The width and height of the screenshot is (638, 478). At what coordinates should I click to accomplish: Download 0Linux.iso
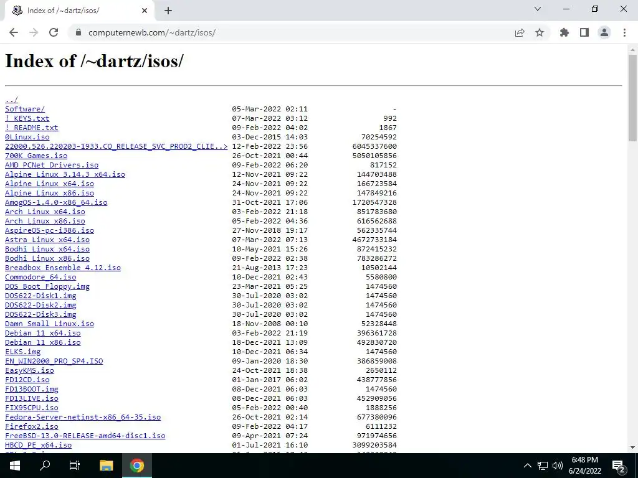coord(27,137)
